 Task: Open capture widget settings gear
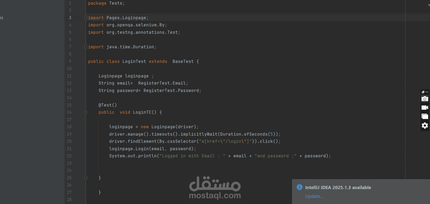pos(425,125)
